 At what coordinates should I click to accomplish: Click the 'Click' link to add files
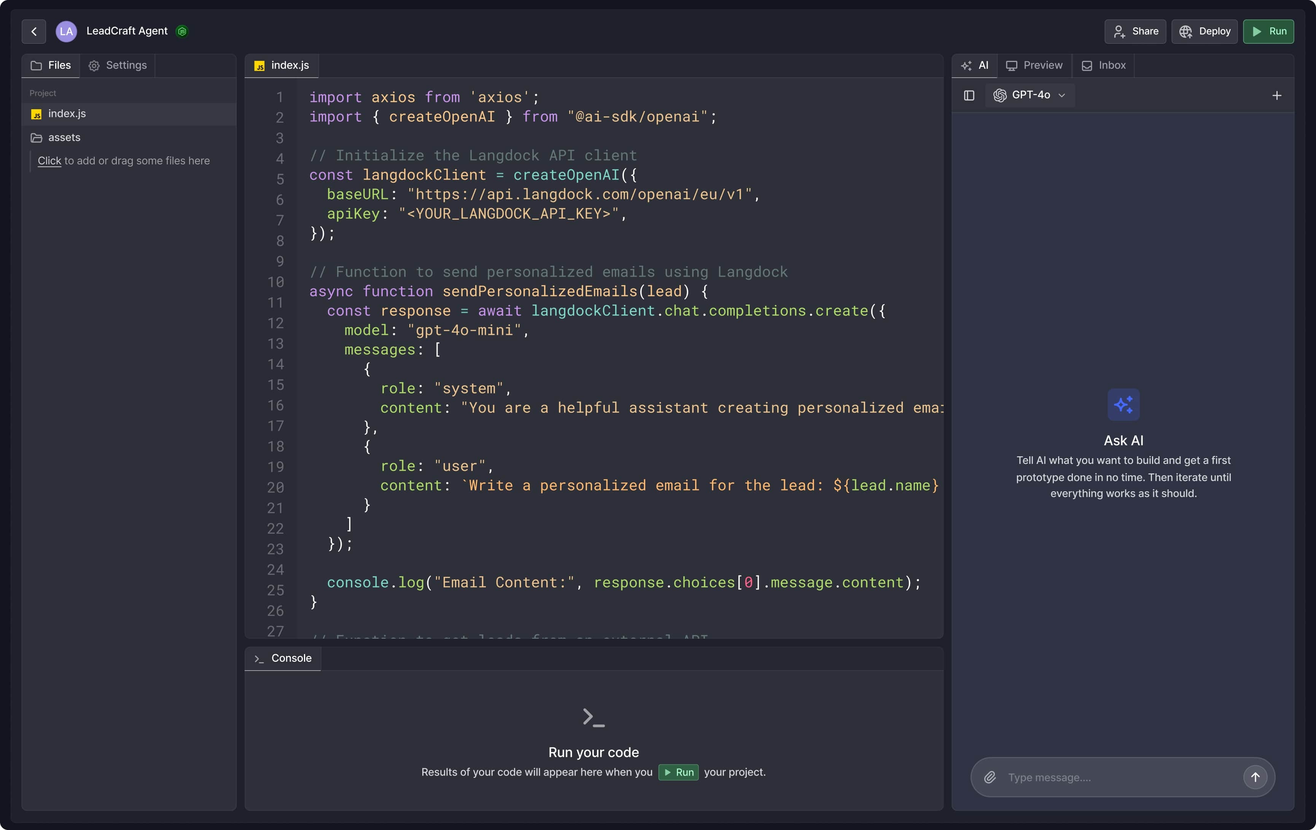49,161
